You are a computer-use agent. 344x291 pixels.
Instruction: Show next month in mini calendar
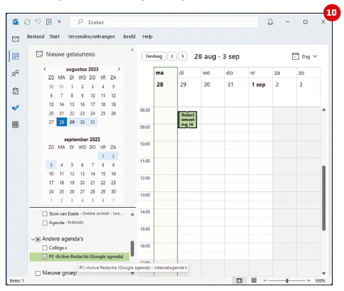click(x=119, y=69)
